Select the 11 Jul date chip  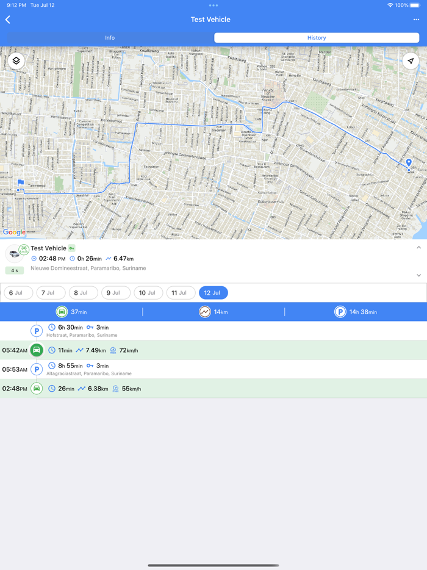pyautogui.click(x=181, y=293)
